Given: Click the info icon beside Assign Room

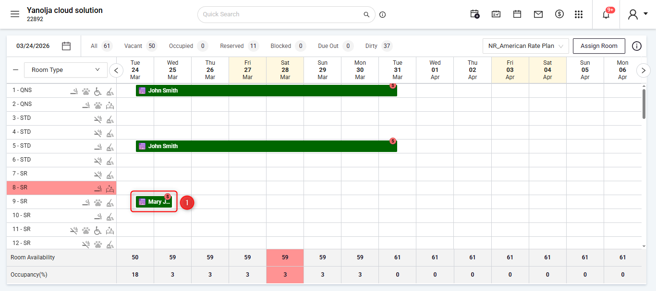Looking at the screenshot, I should point(637,46).
